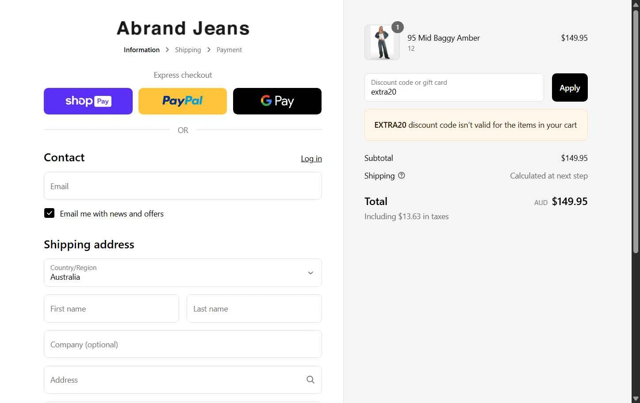The image size is (640, 403).
Task: Click the Calculated at next step text
Action: coord(549,176)
